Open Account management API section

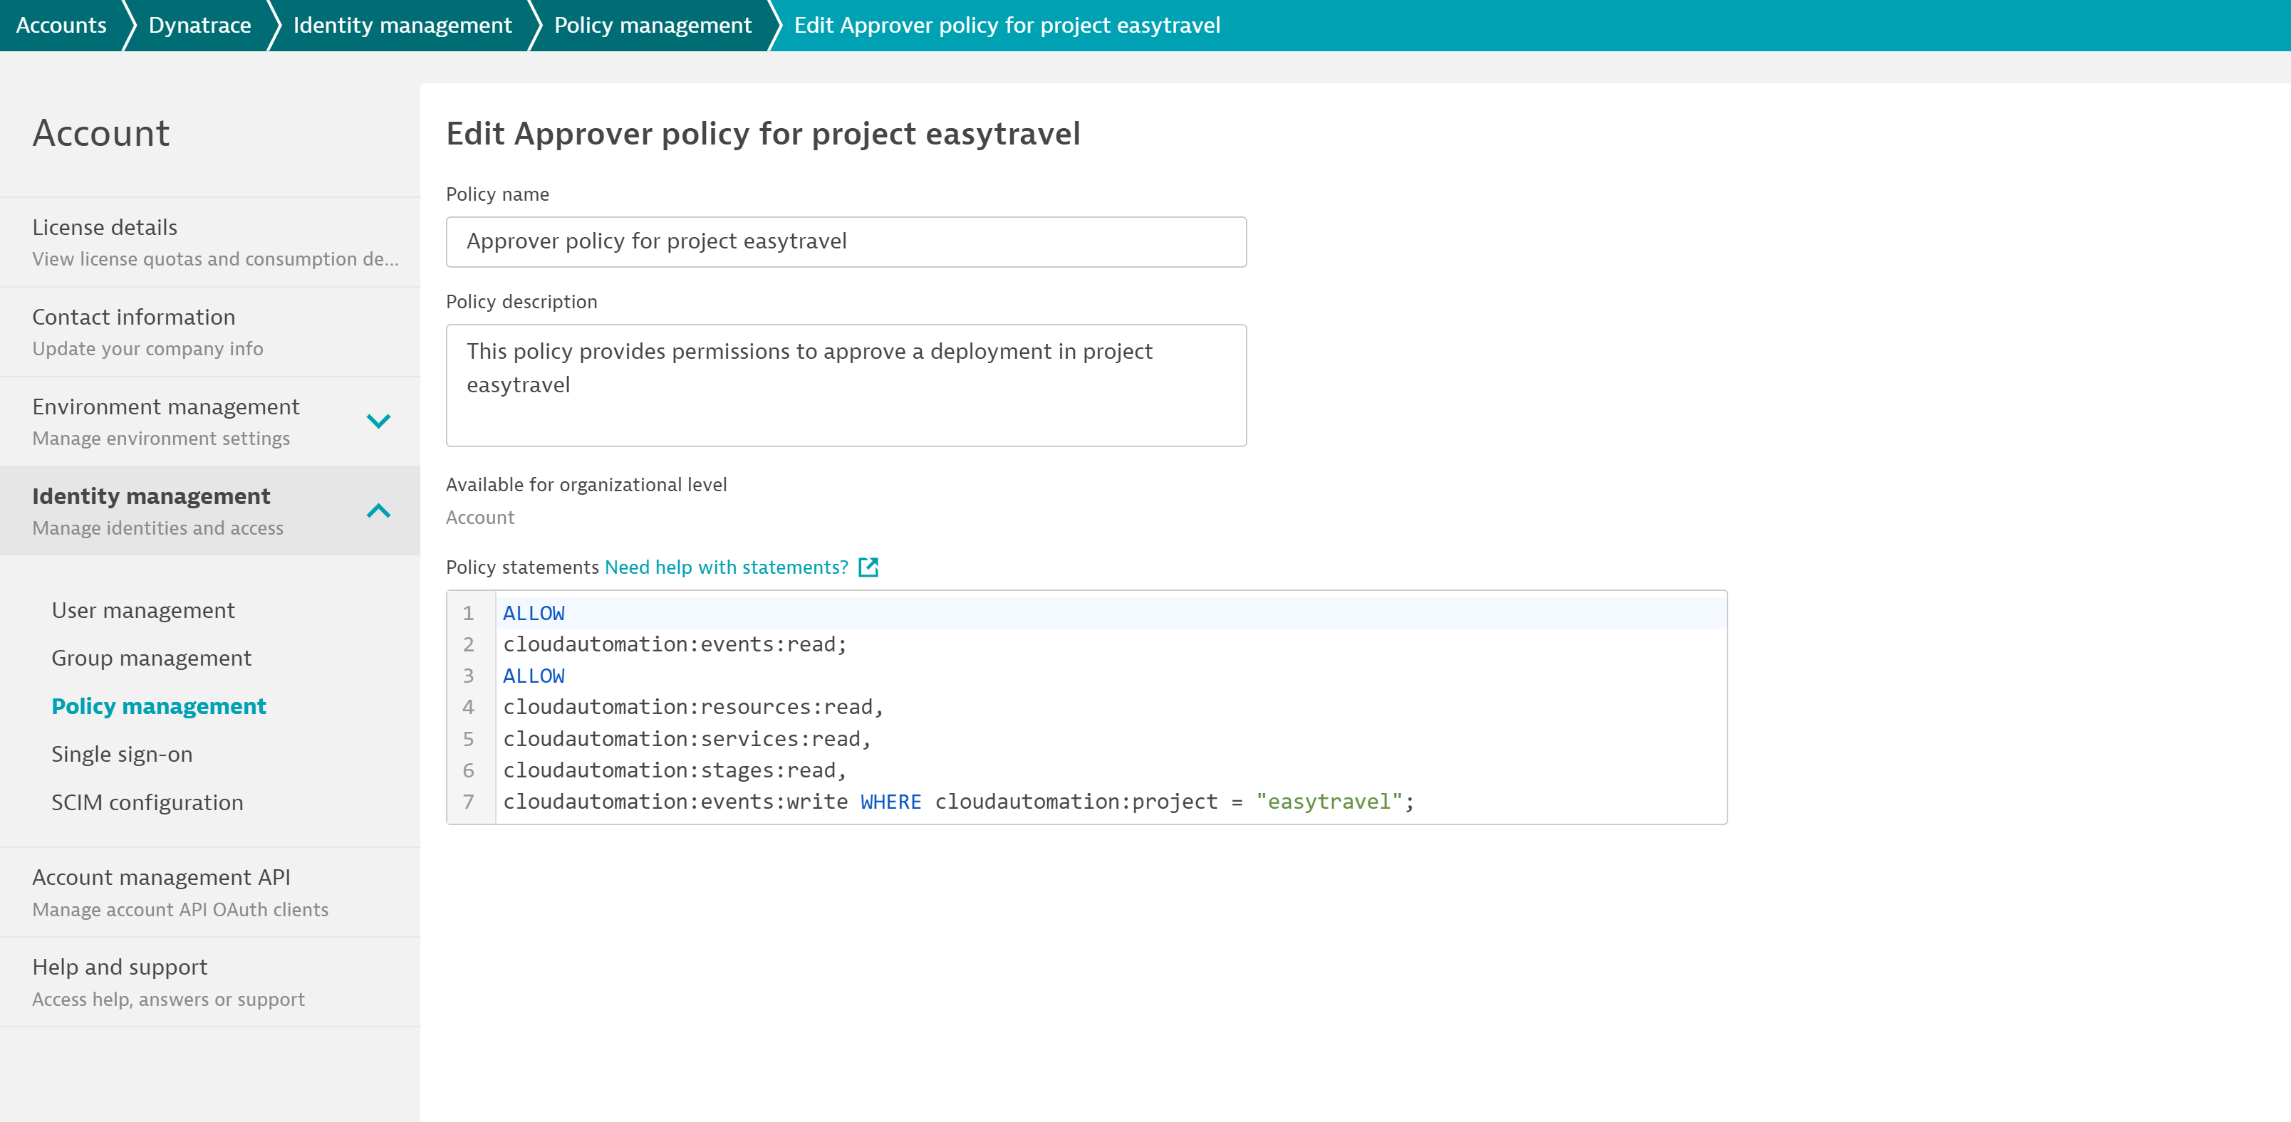(x=210, y=892)
